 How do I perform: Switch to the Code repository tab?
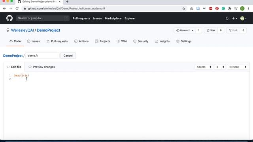(15, 41)
